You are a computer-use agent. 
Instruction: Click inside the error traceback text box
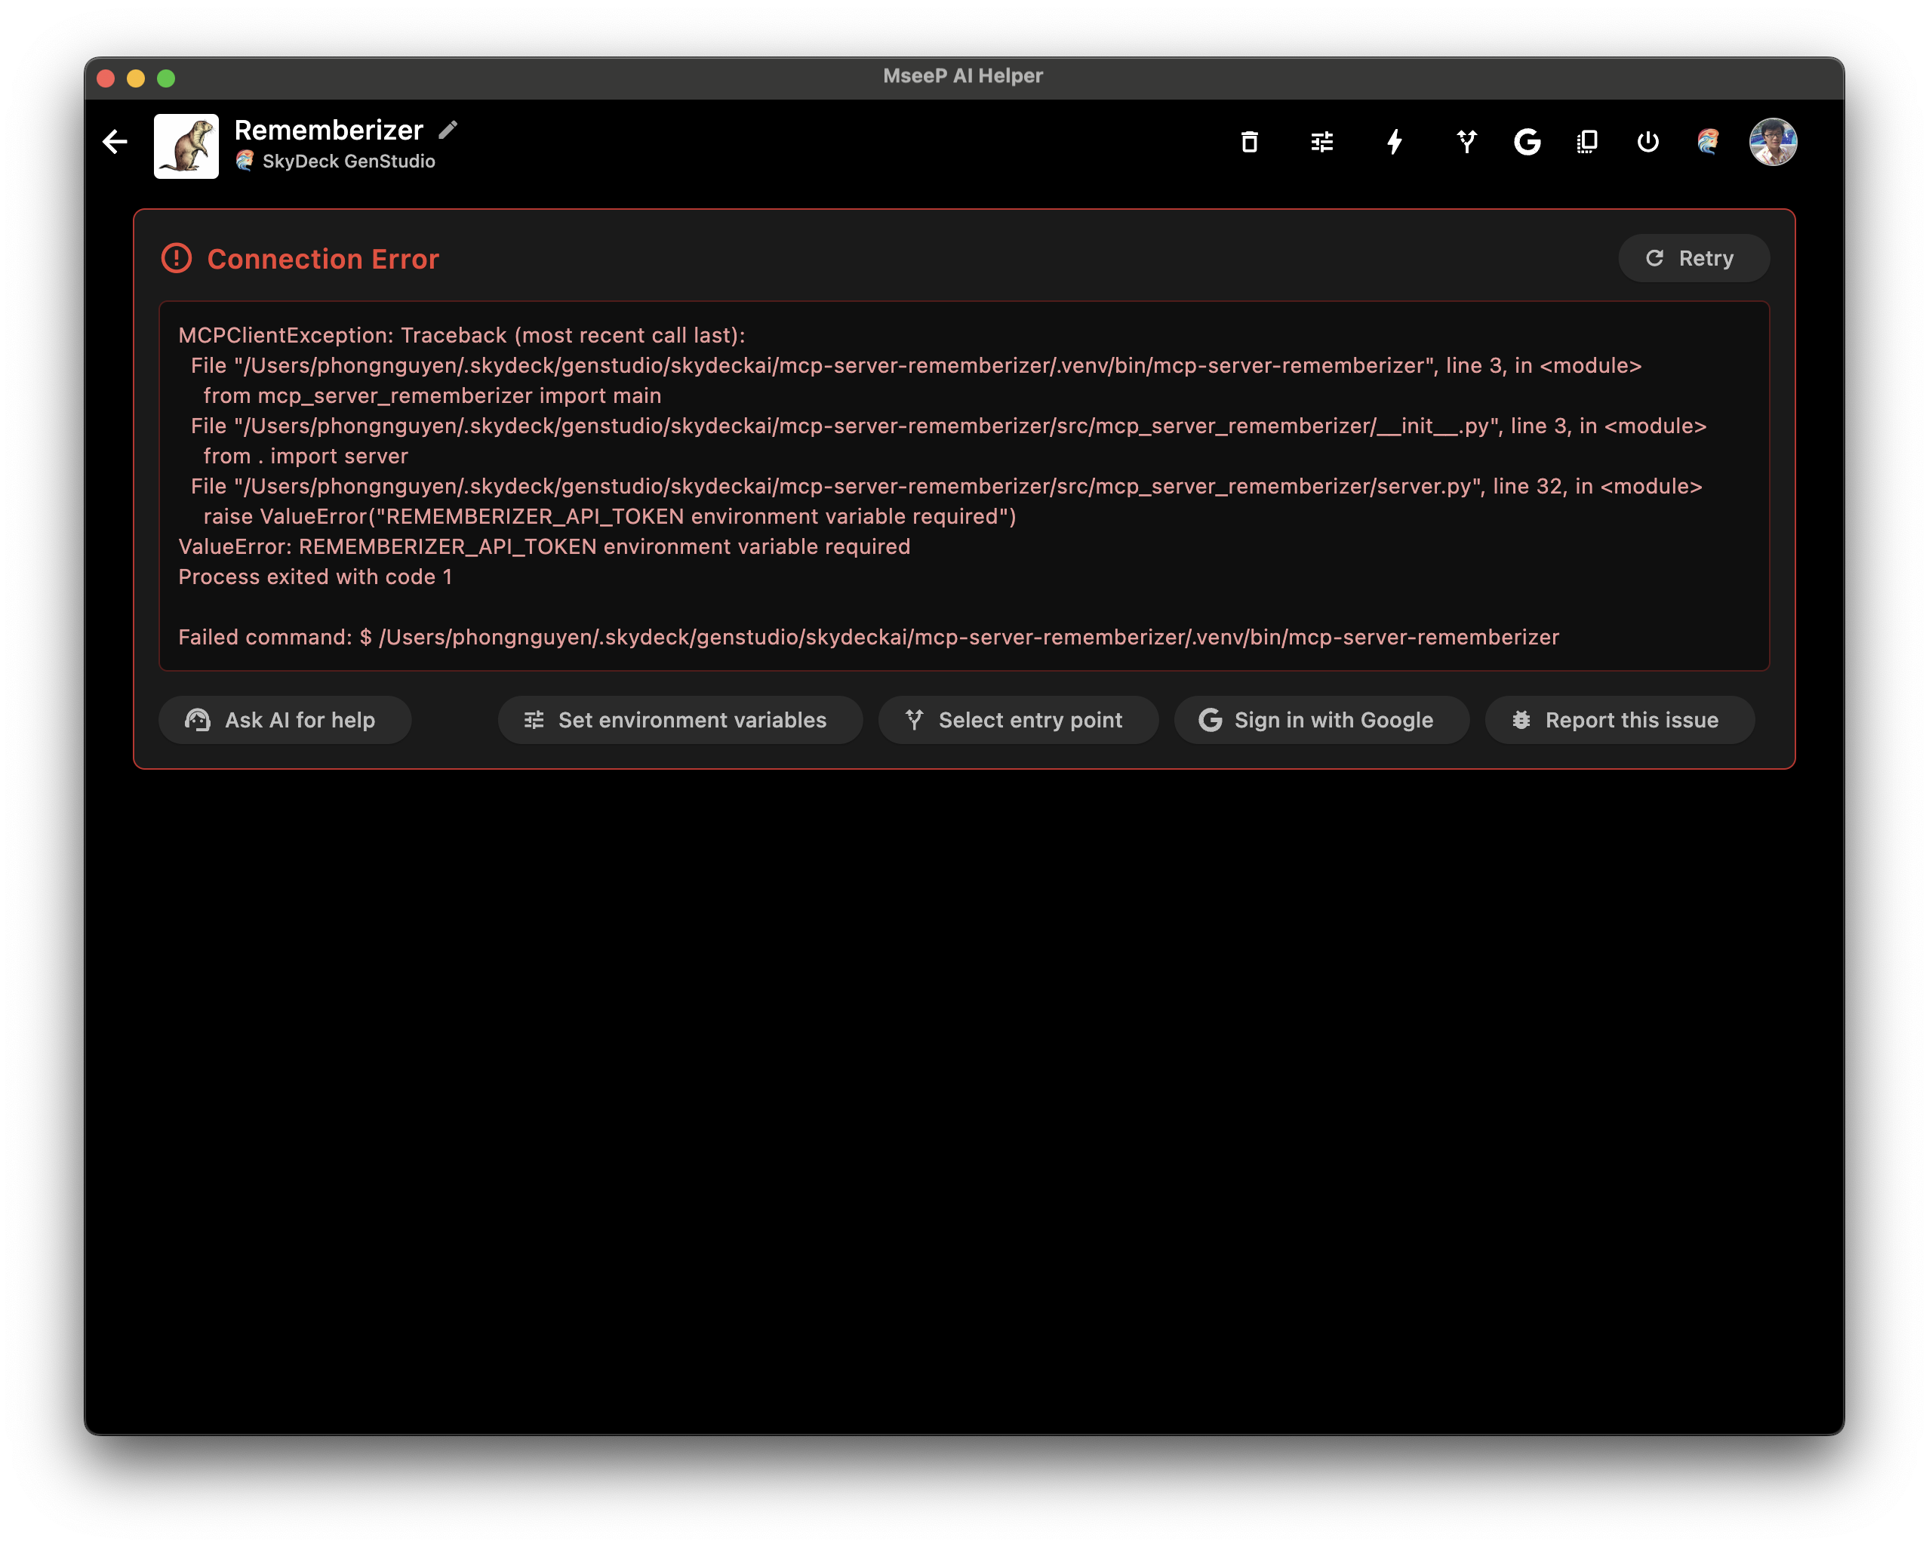pos(963,486)
